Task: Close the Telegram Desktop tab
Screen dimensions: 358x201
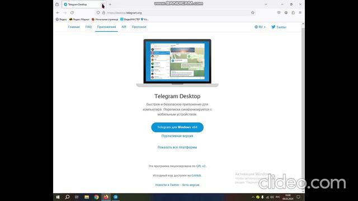Action: [103, 4]
